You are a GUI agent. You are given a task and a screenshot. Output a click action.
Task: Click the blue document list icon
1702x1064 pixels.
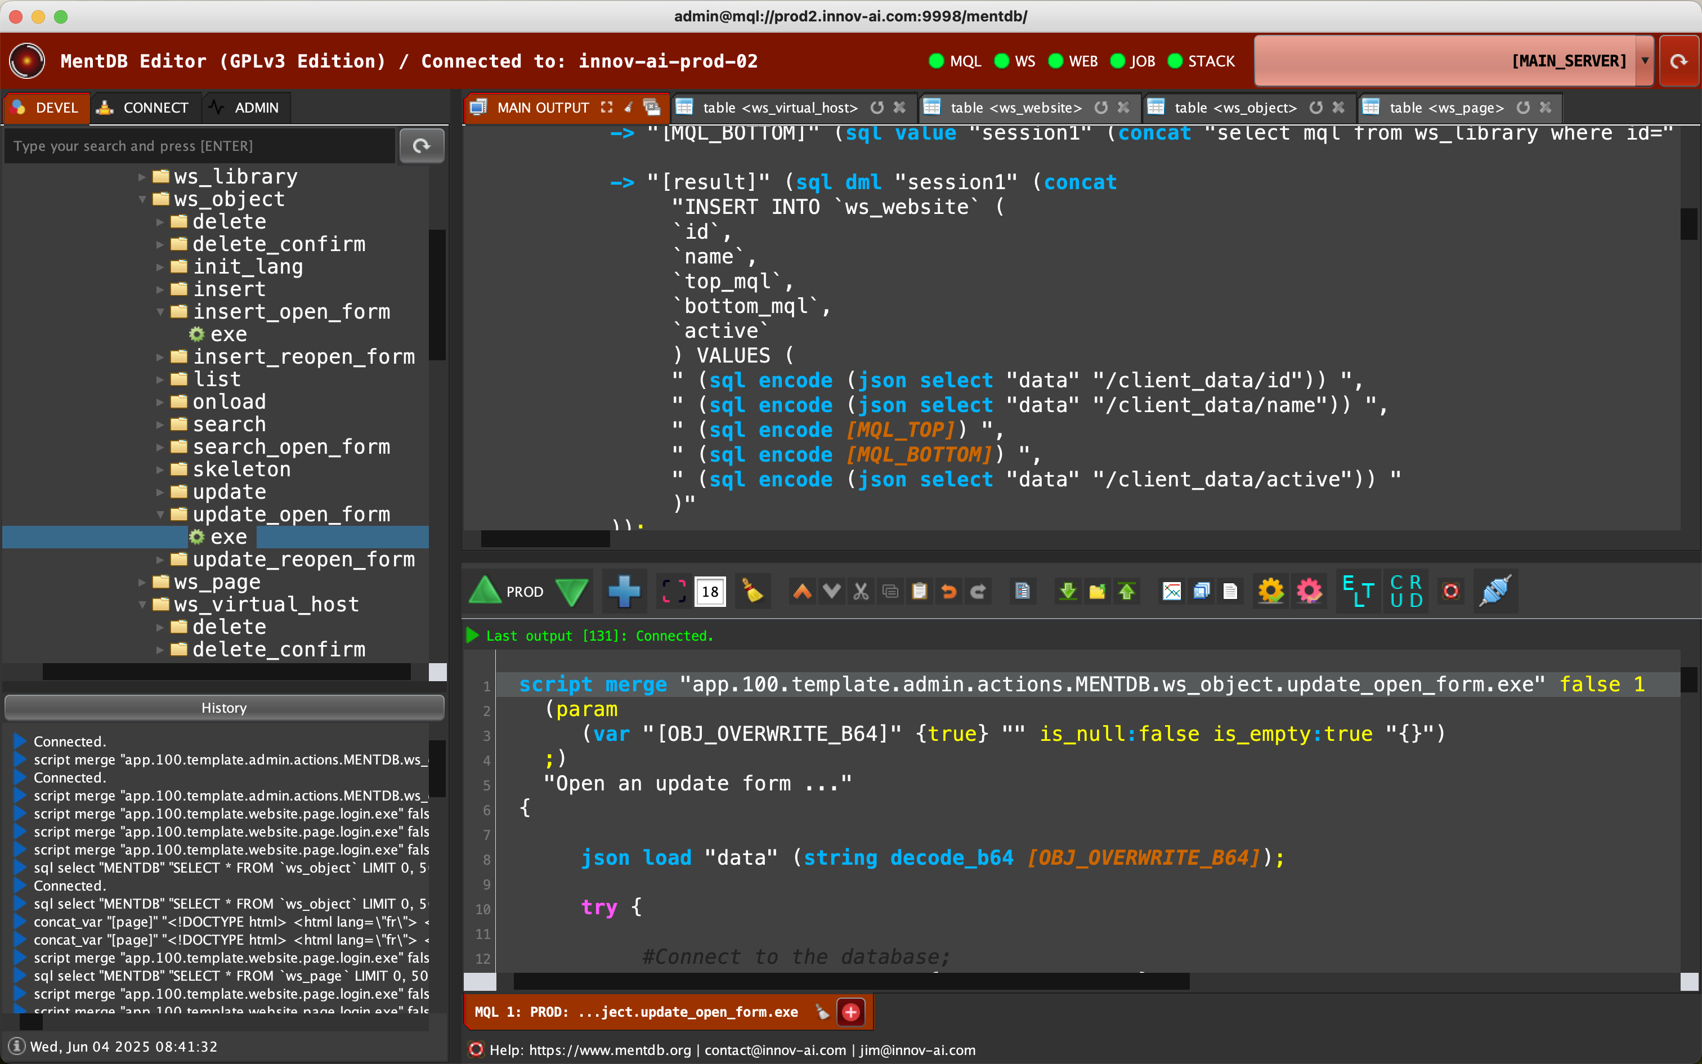point(1023,591)
